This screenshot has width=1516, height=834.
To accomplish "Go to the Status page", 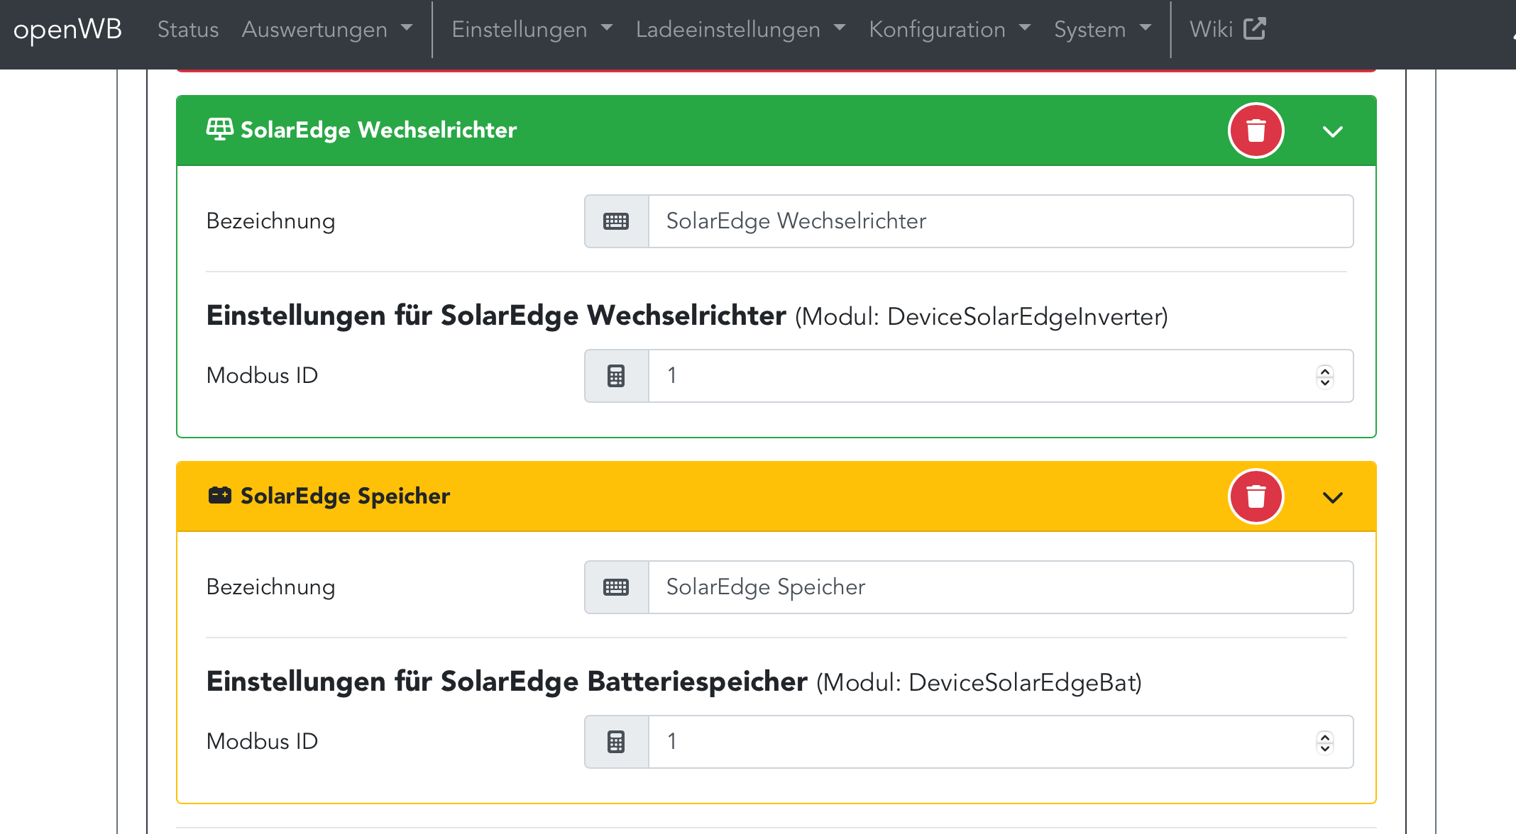I will pyautogui.click(x=188, y=29).
